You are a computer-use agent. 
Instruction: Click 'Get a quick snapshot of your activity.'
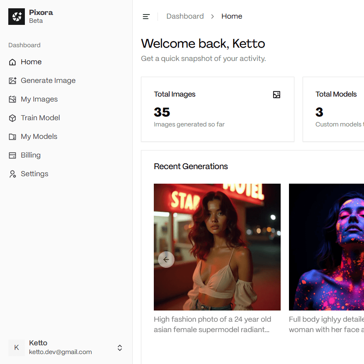click(204, 58)
